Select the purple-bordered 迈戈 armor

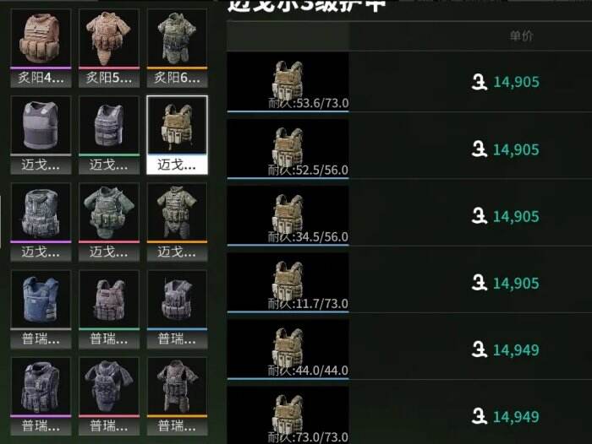tap(41, 222)
